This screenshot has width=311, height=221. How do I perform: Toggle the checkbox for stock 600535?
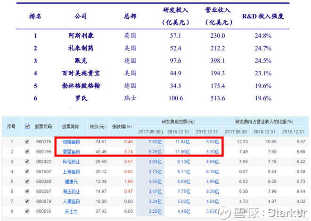(27, 211)
